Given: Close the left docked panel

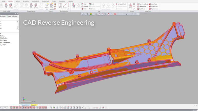Looking at the screenshot, I should (17, 14).
